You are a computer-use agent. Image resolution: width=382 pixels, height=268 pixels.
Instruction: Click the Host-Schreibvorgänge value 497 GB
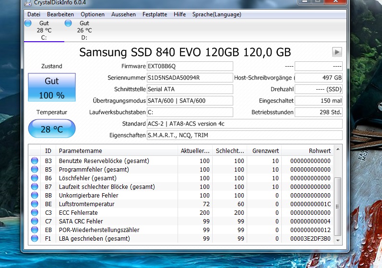tap(319, 78)
